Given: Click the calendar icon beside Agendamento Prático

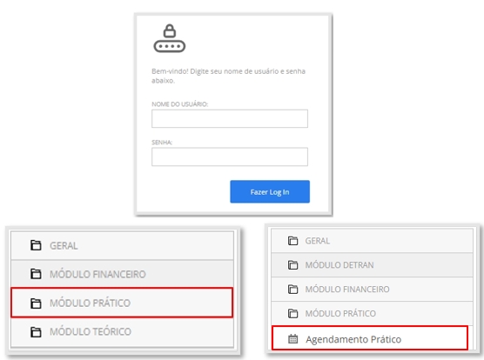Looking at the screenshot, I should (293, 339).
